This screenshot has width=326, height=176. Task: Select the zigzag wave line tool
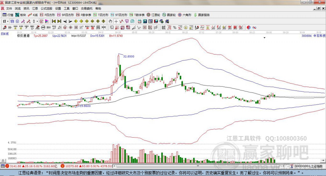[x=139, y=28]
